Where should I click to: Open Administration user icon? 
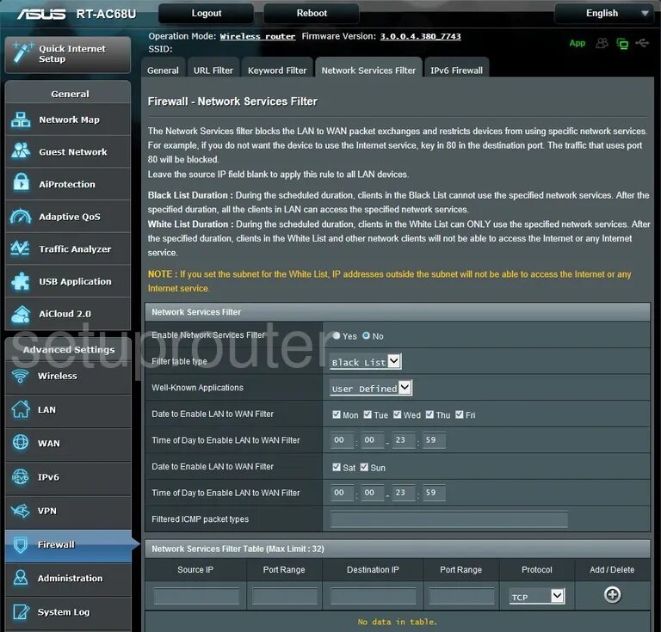pyautogui.click(x=21, y=578)
